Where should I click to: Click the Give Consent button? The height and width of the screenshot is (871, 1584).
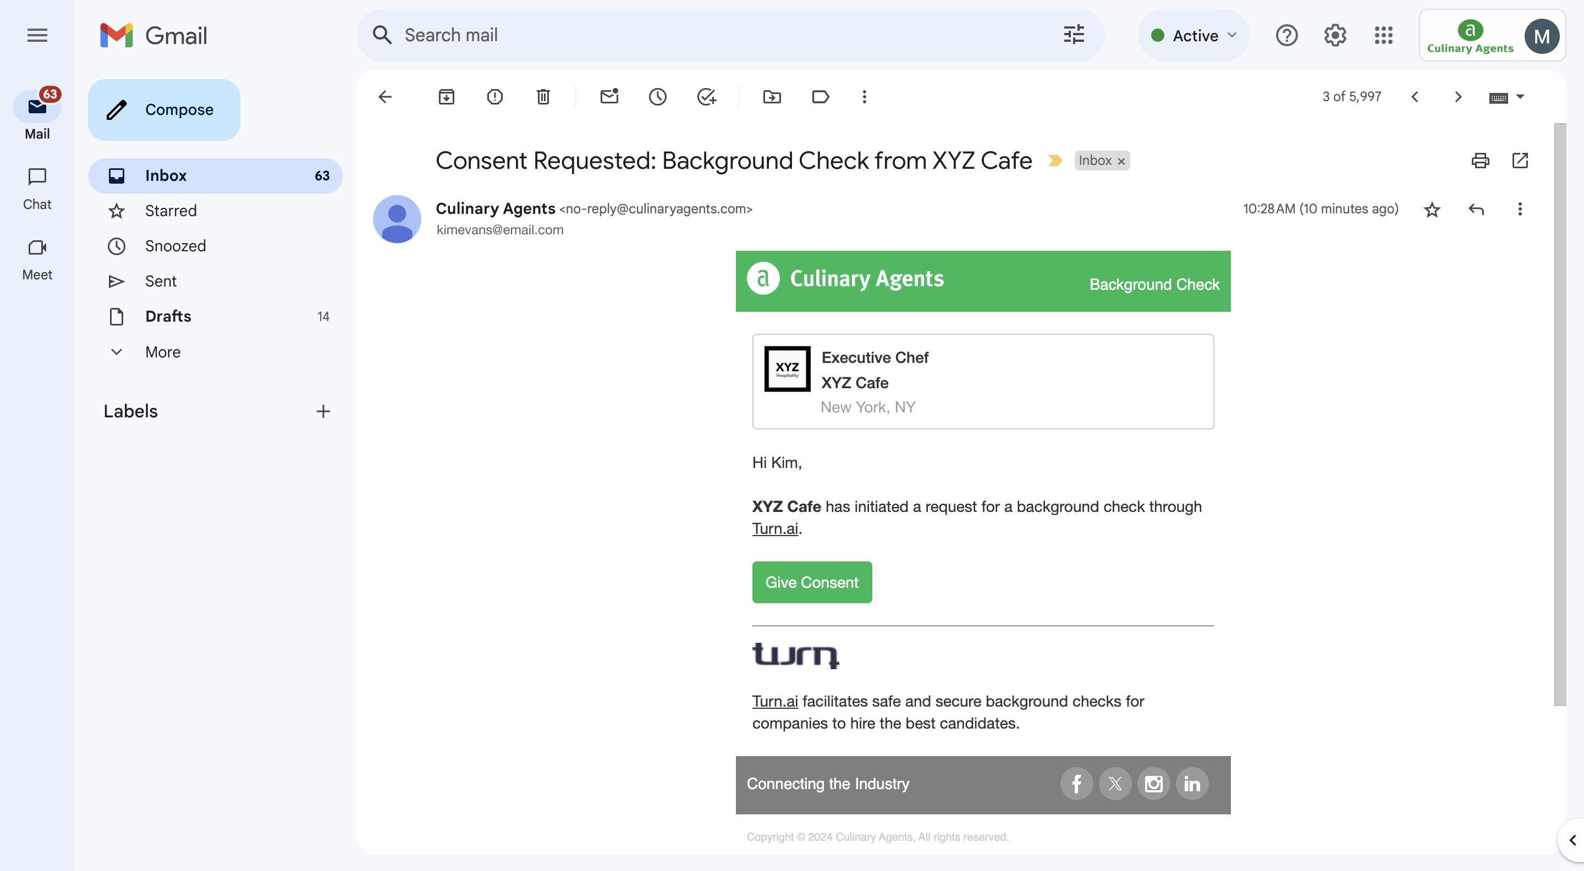[x=812, y=582]
